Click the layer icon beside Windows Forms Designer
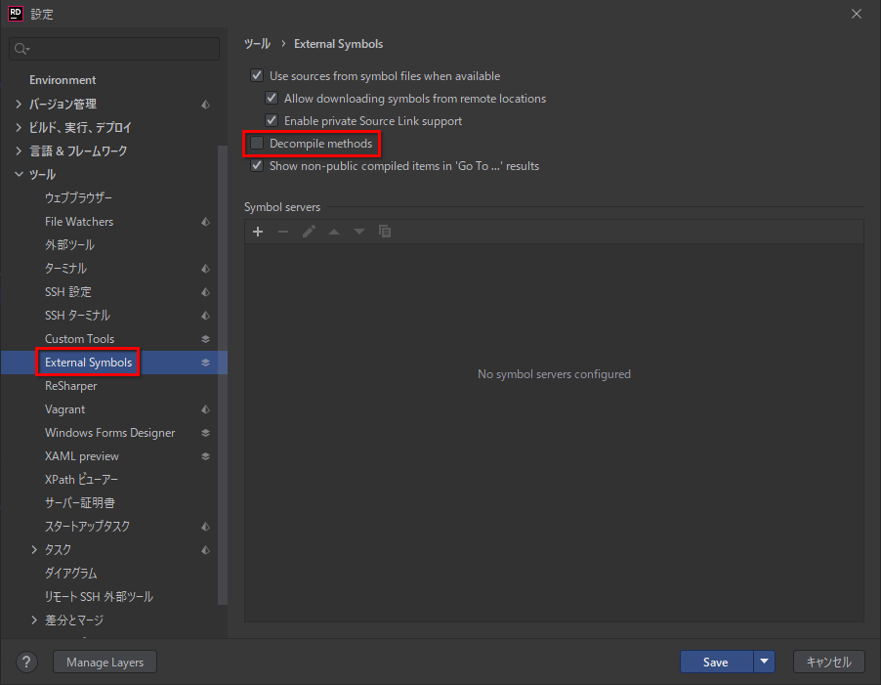 [206, 433]
